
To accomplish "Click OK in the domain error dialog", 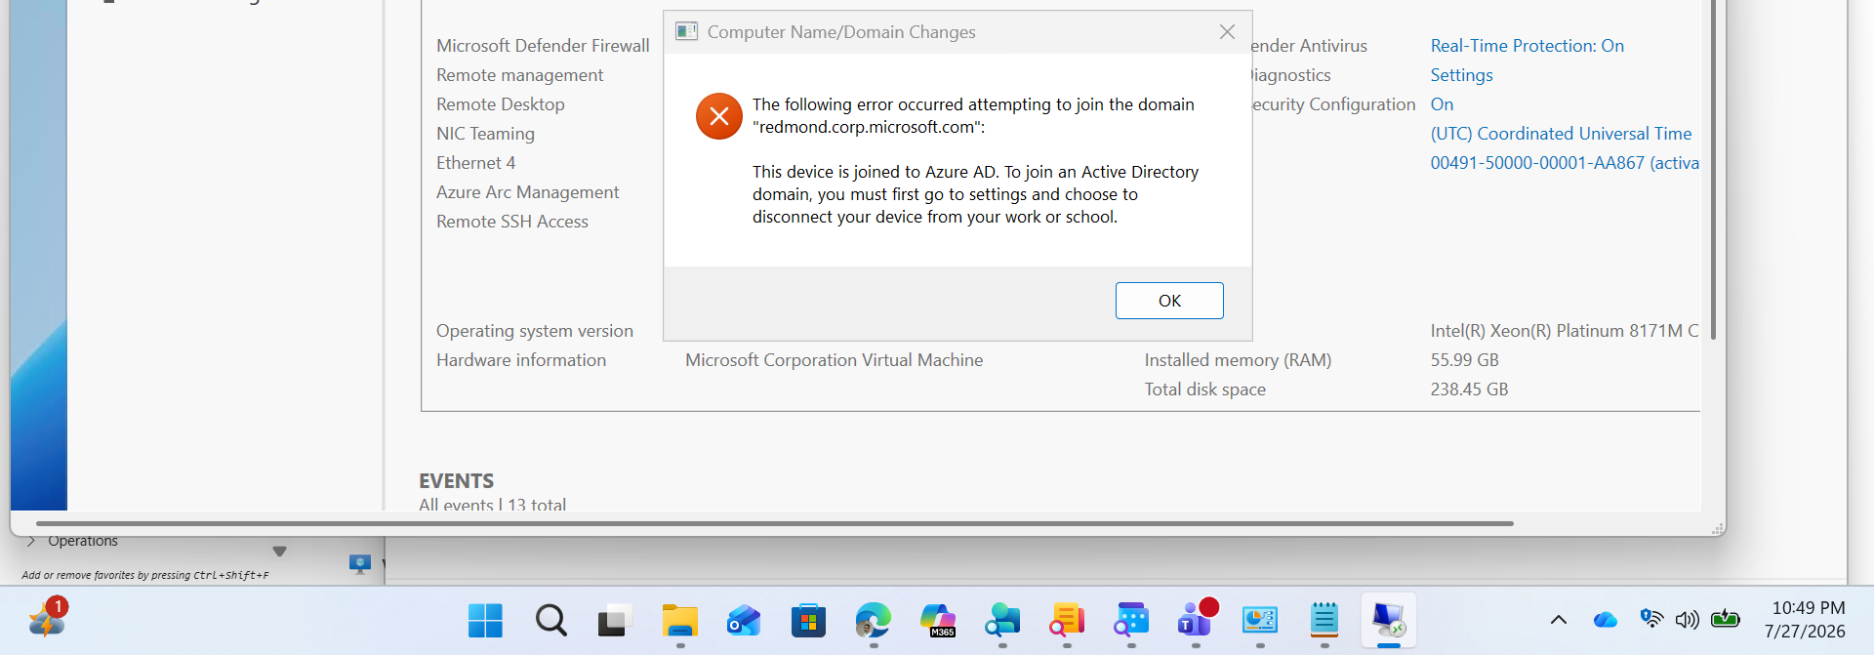I will (1169, 301).
